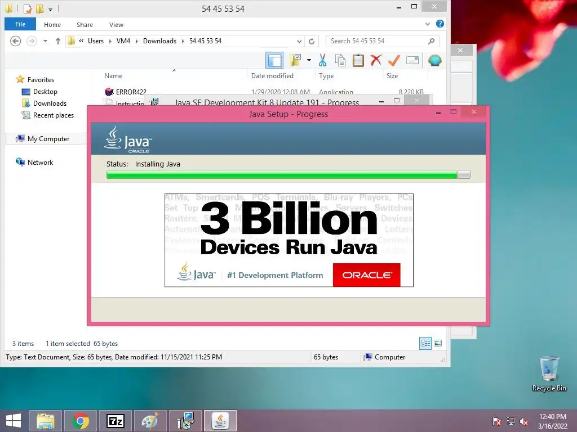Open 7-Zip from taskbar
The width and height of the screenshot is (577, 432).
[x=115, y=421]
